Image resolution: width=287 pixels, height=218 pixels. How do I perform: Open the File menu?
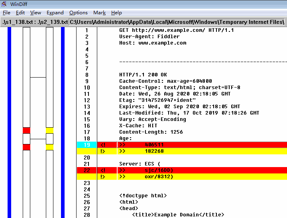(x=6, y=13)
